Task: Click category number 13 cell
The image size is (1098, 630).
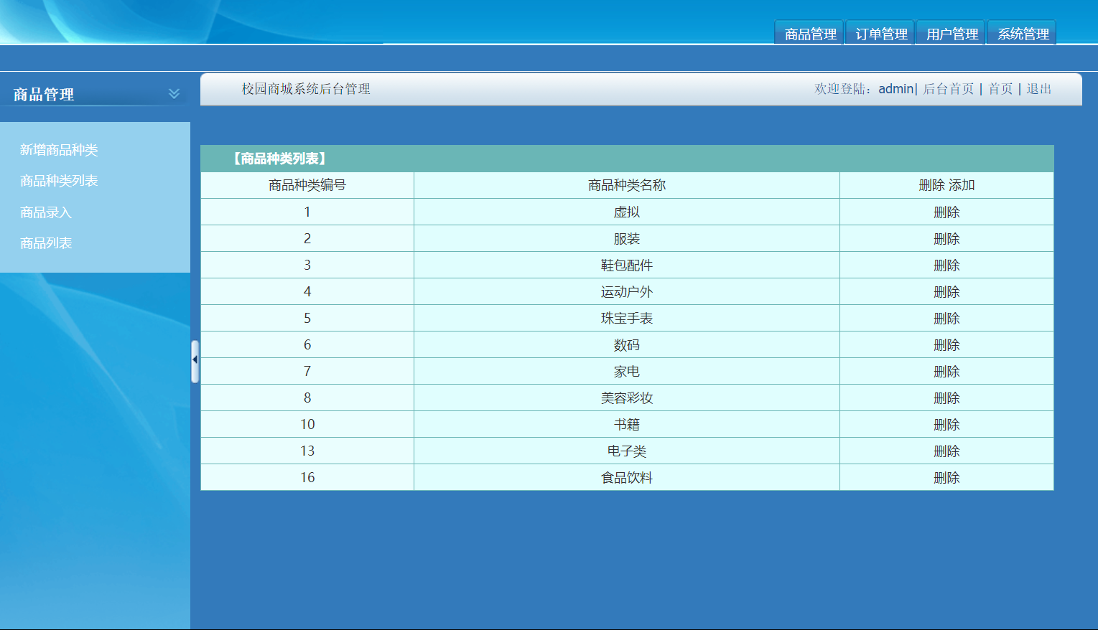Action: point(307,451)
